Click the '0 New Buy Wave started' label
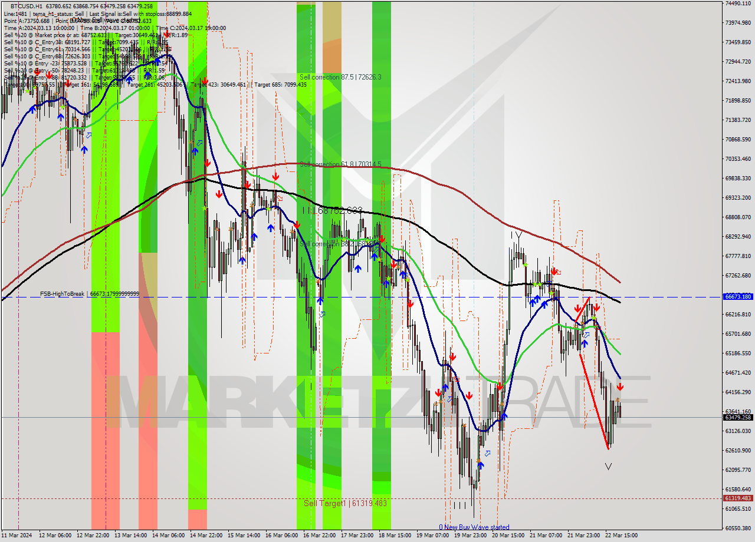Image resolution: width=755 pixels, height=542 pixels. (474, 527)
